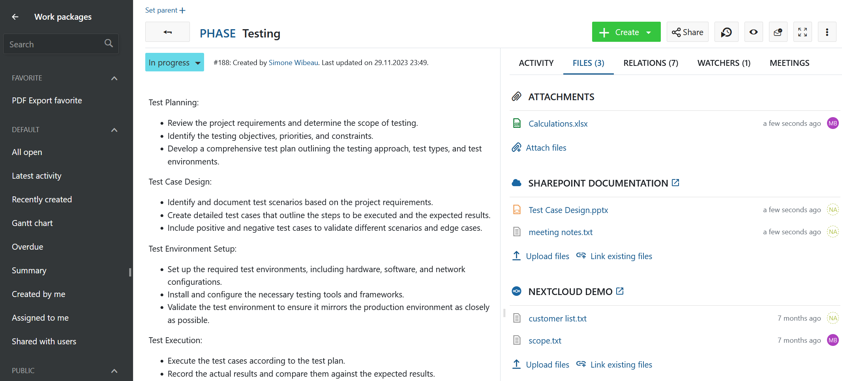
Task: Select Gantt chart in the sidebar
Action: coord(32,223)
